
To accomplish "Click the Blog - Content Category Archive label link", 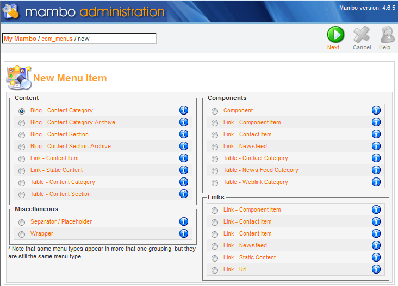I will (x=73, y=122).
